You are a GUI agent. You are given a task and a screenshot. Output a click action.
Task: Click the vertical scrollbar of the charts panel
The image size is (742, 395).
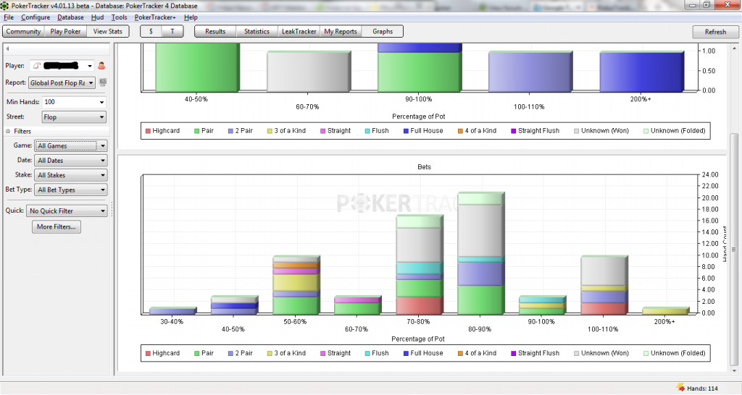[734, 249]
